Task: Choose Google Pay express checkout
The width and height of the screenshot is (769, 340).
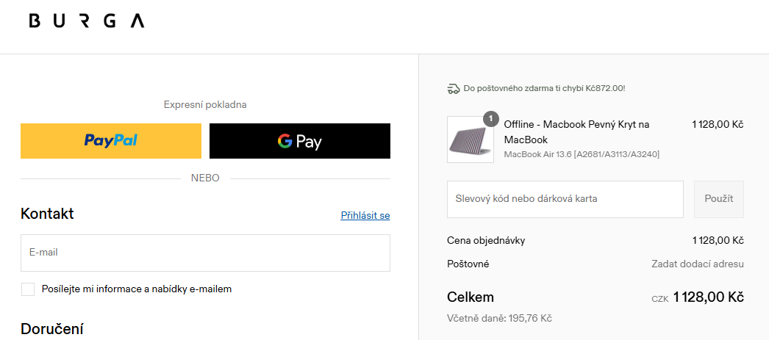Action: pos(300,141)
